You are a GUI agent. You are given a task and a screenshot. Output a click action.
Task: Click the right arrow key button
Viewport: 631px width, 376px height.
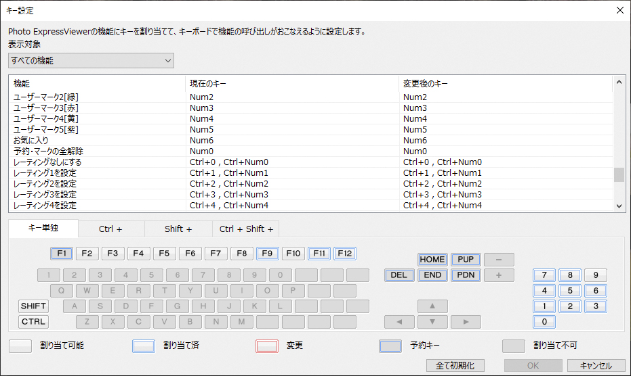click(x=466, y=322)
